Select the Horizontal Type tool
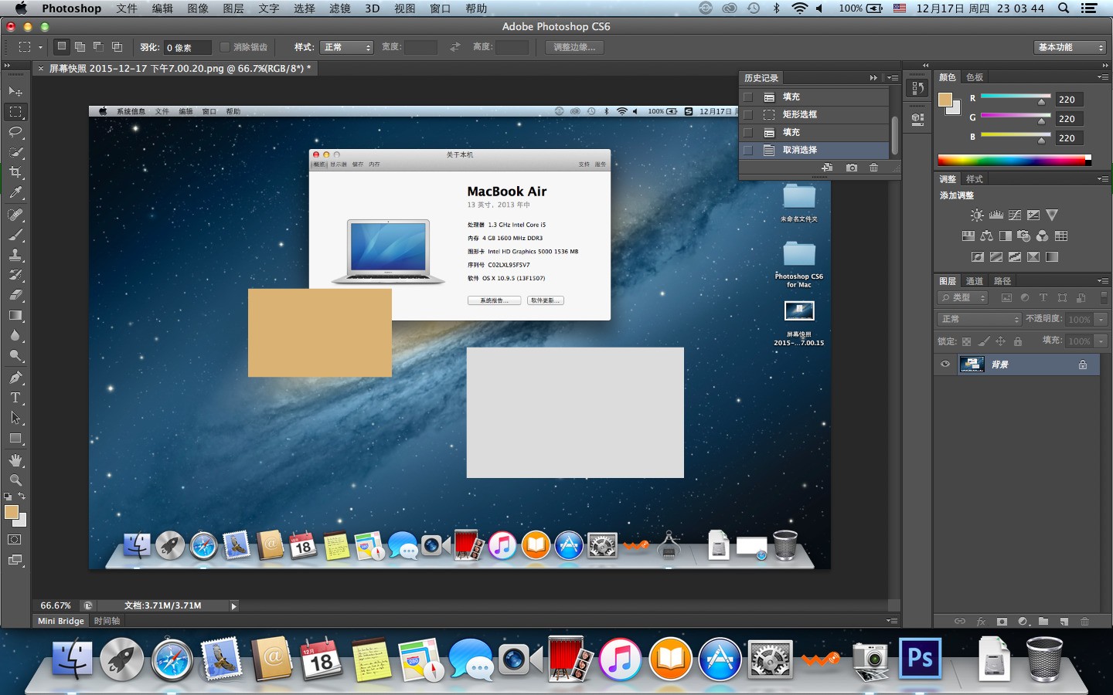The height and width of the screenshot is (695, 1113). point(15,398)
